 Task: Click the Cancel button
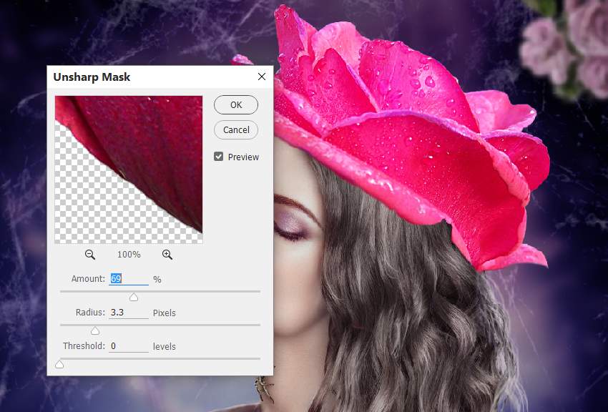click(236, 129)
